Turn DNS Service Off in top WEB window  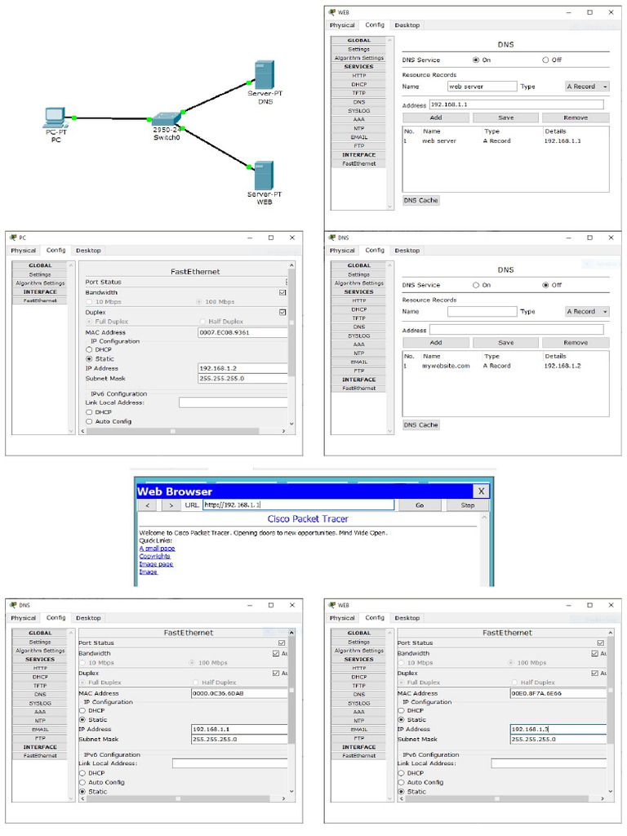coord(545,60)
